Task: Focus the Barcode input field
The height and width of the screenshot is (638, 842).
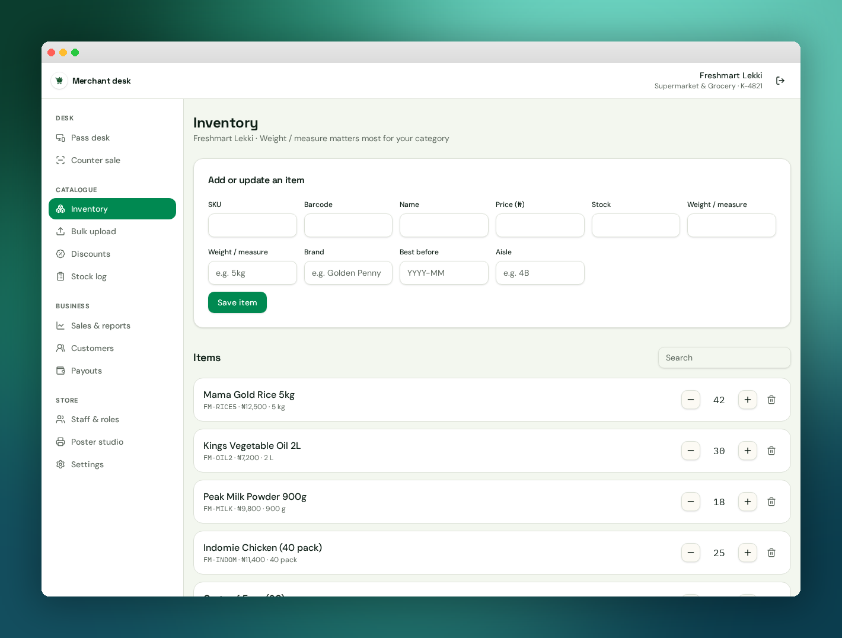Action: [348, 225]
